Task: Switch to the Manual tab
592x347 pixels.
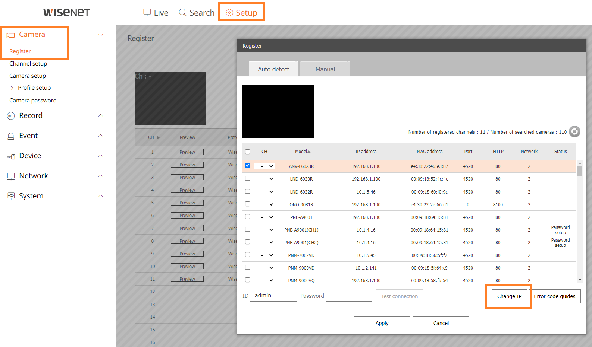Action: tap(325, 69)
